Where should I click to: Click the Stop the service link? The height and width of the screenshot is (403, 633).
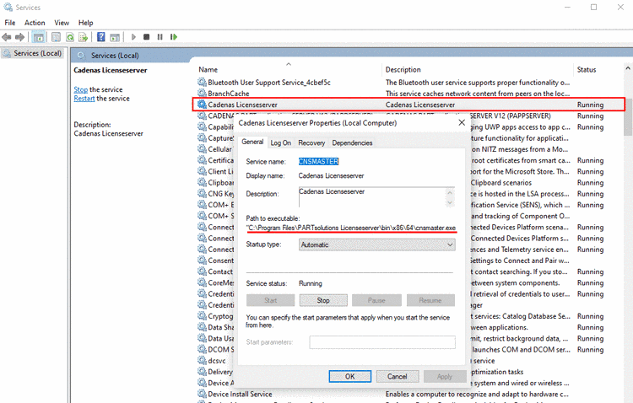pyautogui.click(x=80, y=89)
